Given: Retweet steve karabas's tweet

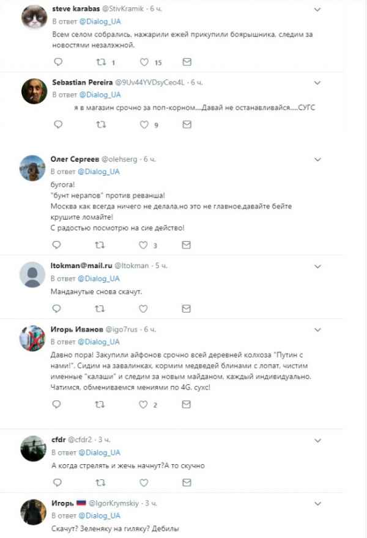Looking at the screenshot, I should [101, 62].
